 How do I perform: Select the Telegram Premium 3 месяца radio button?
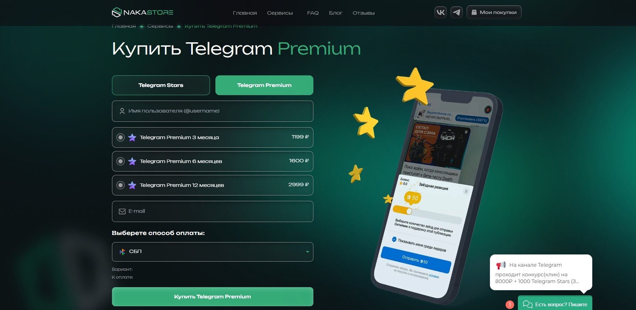(121, 137)
